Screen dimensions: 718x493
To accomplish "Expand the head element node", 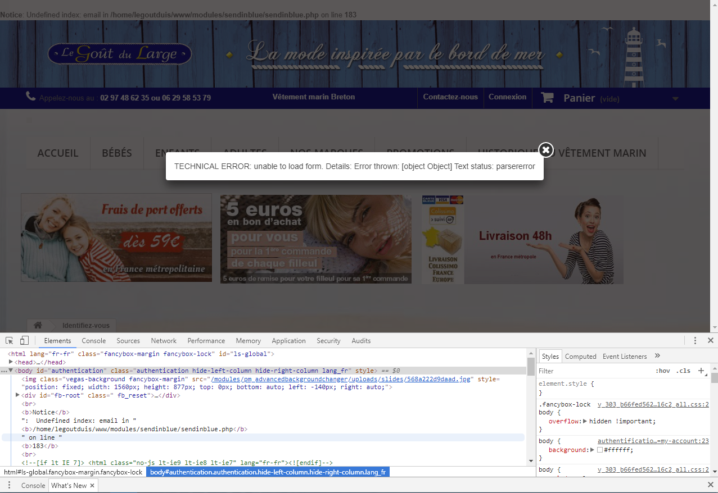I will [11, 363].
